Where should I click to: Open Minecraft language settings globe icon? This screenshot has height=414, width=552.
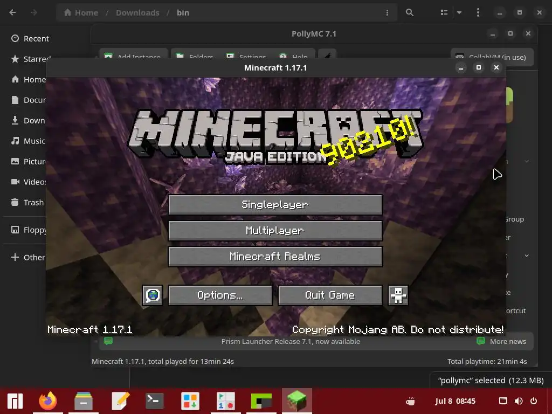pyautogui.click(x=153, y=295)
